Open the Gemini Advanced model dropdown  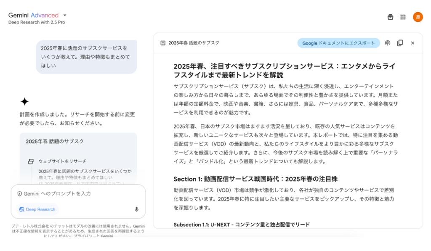(65, 16)
